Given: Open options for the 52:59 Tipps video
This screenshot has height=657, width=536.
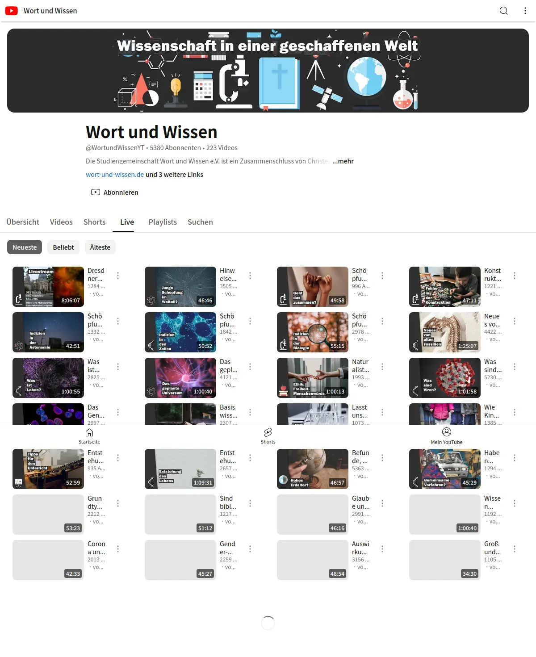Looking at the screenshot, I should pos(118,458).
